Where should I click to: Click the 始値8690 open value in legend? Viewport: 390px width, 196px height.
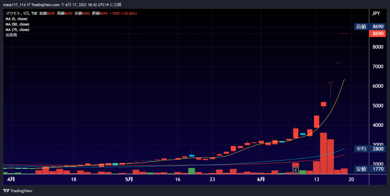tap(47, 13)
